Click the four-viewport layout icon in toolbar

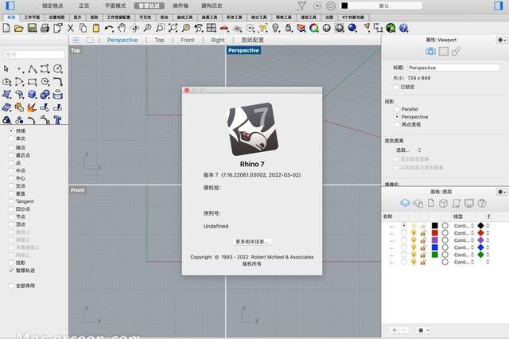pos(212,28)
